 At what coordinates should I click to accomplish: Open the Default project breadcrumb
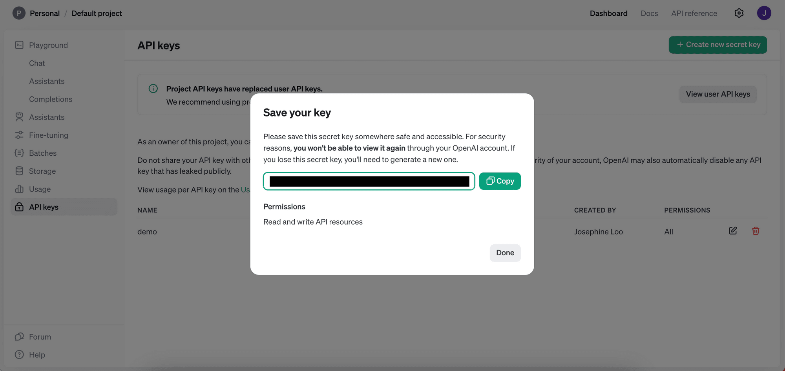[97, 13]
